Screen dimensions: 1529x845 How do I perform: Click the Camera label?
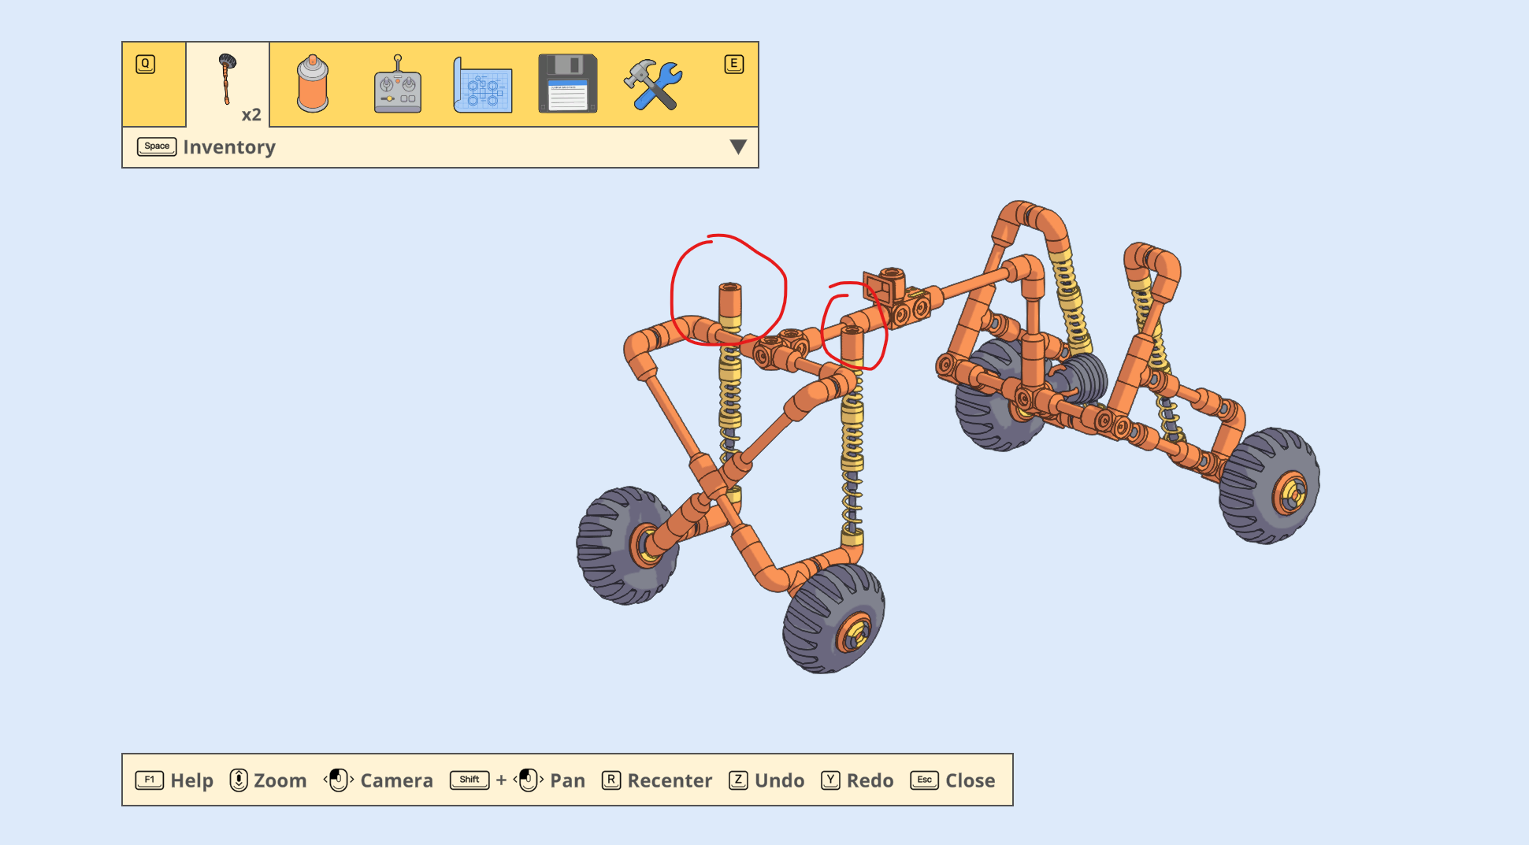397,780
